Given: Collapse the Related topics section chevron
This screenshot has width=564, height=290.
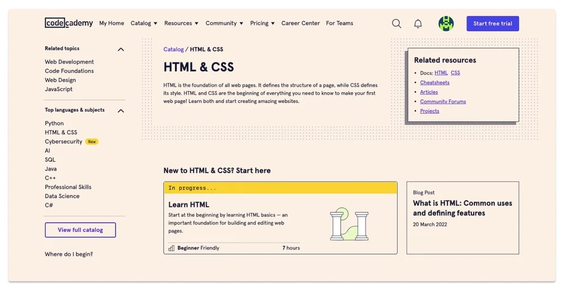Looking at the screenshot, I should click(121, 49).
